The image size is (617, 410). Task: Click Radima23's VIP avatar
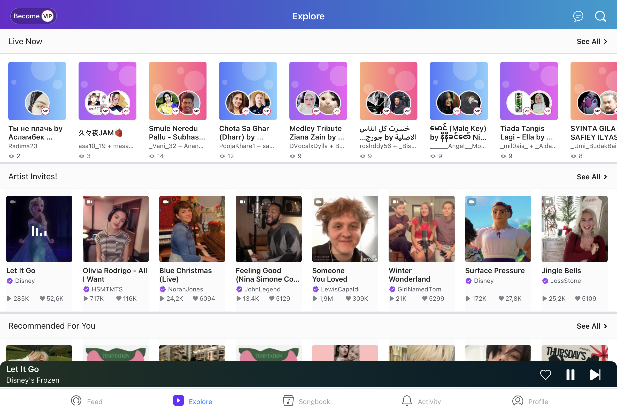click(37, 103)
